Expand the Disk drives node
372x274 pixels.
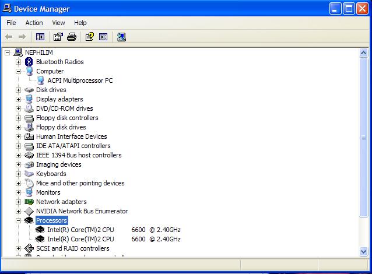18,90
